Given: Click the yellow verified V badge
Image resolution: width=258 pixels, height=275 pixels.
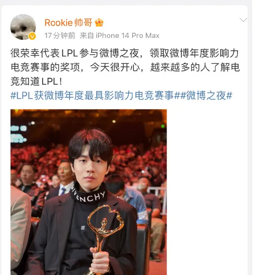Looking at the screenshot, I should 32,37.
